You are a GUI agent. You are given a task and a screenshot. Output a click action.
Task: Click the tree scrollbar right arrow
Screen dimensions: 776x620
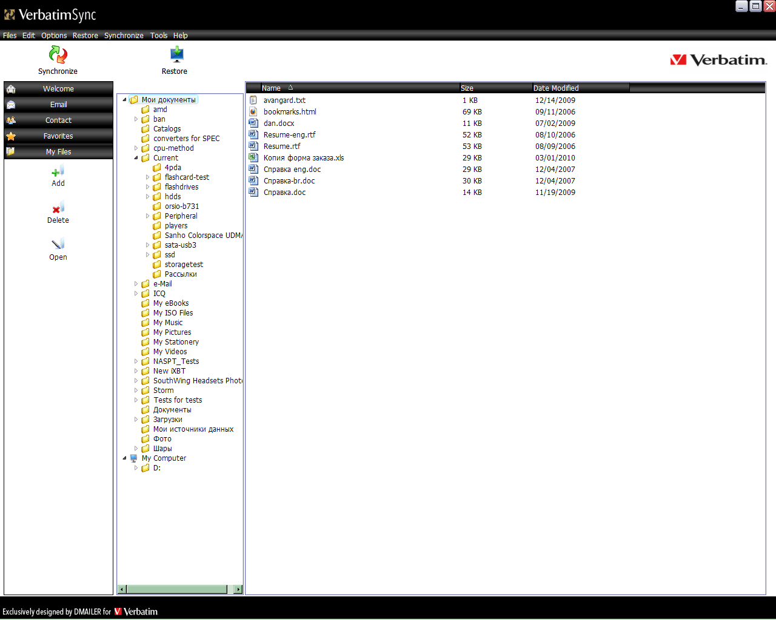coord(238,589)
